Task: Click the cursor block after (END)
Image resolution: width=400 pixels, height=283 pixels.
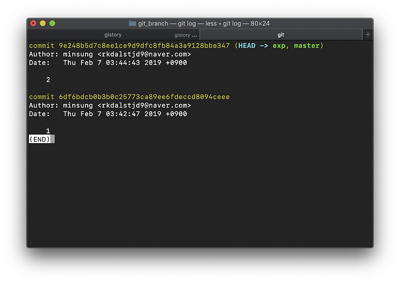Action: point(52,139)
